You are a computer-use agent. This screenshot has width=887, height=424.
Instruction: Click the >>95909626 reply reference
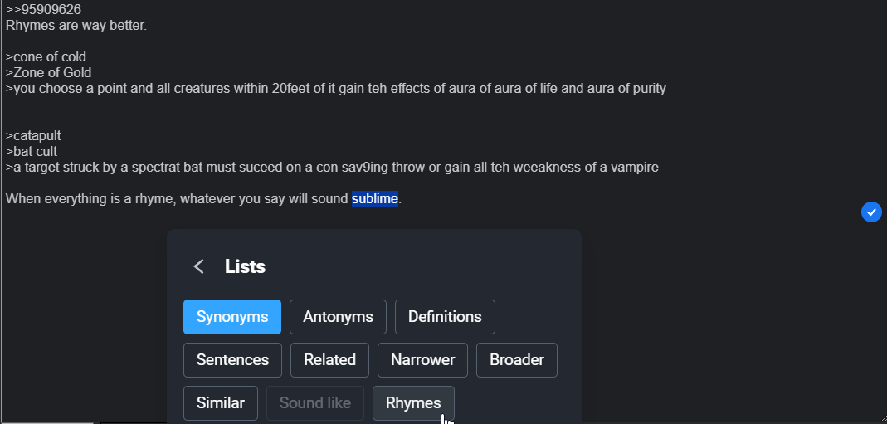(43, 10)
